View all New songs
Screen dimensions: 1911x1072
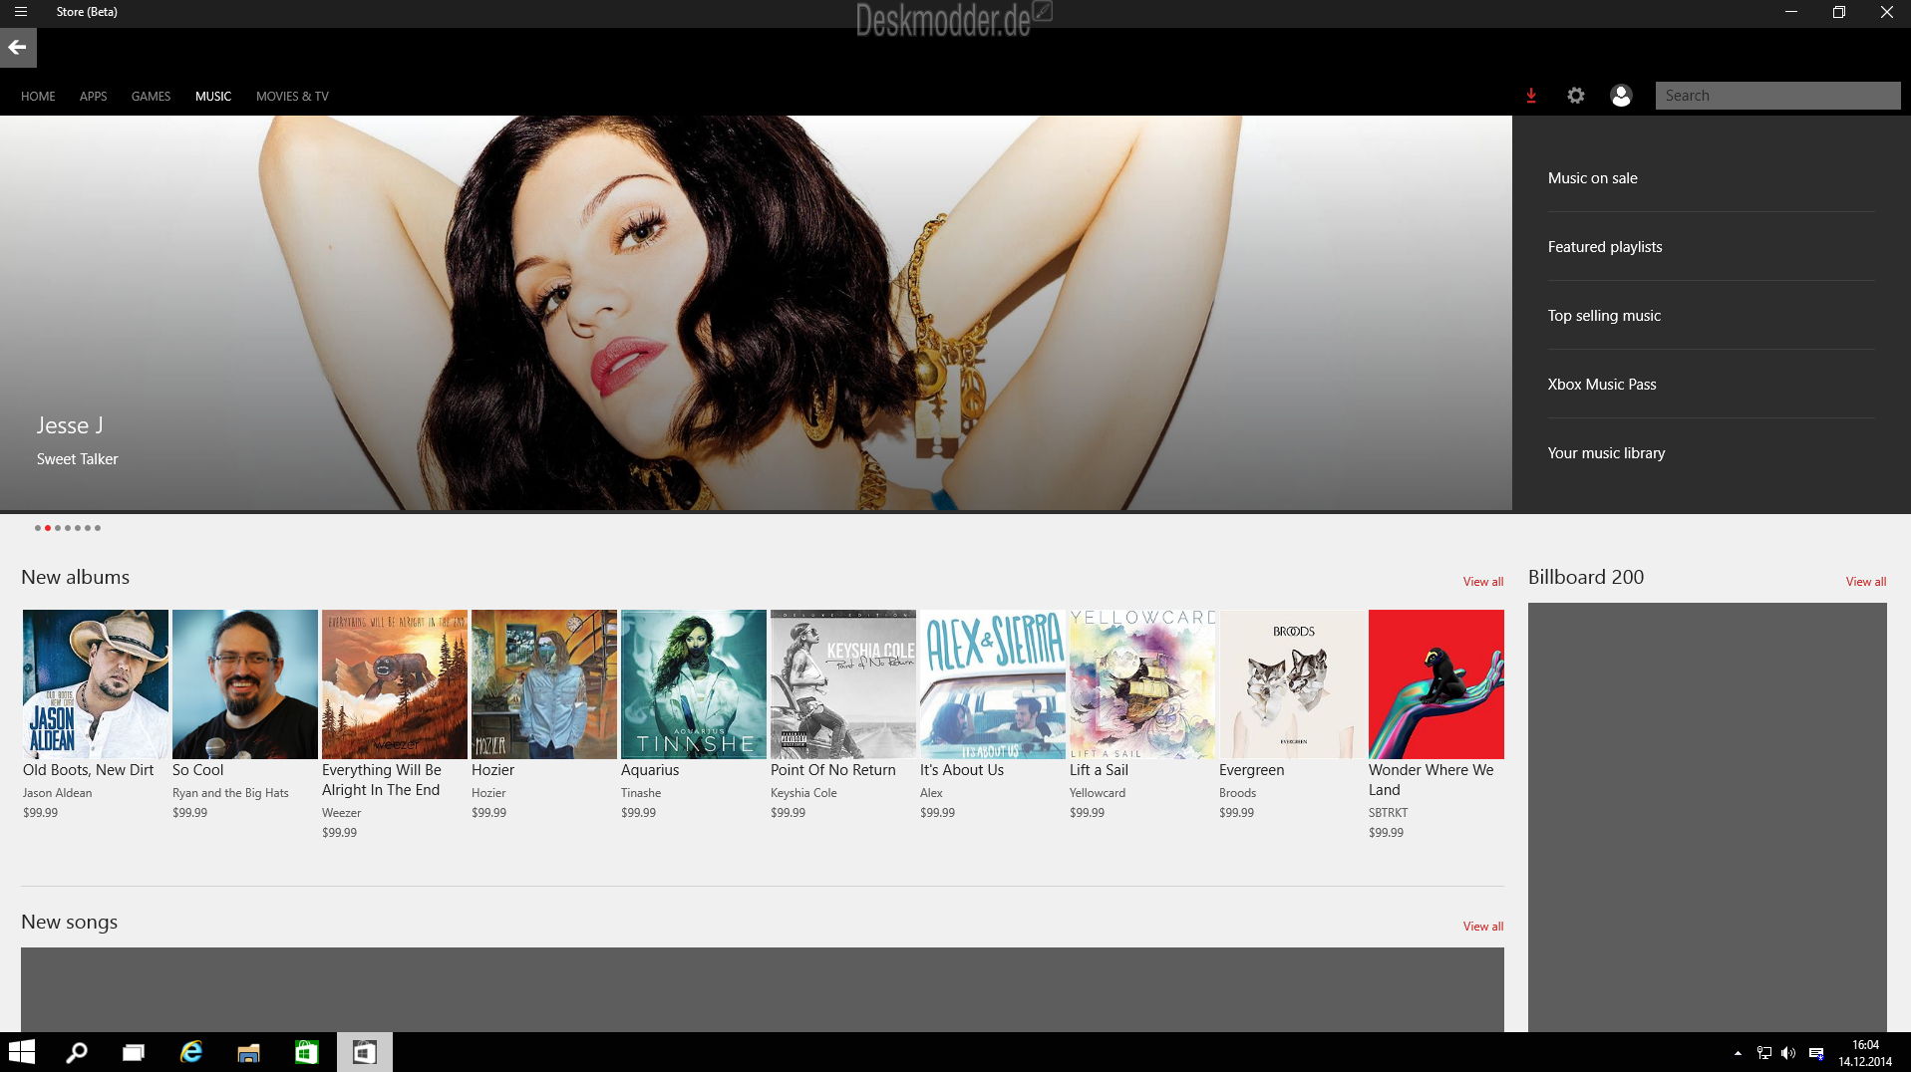click(x=1482, y=927)
